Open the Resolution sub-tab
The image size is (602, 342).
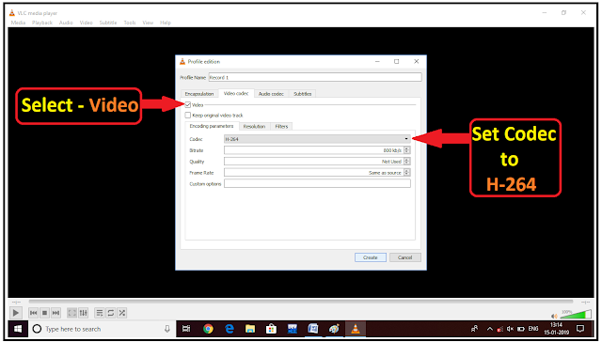[255, 127]
